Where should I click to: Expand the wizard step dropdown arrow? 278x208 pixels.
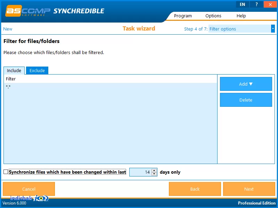(273, 29)
